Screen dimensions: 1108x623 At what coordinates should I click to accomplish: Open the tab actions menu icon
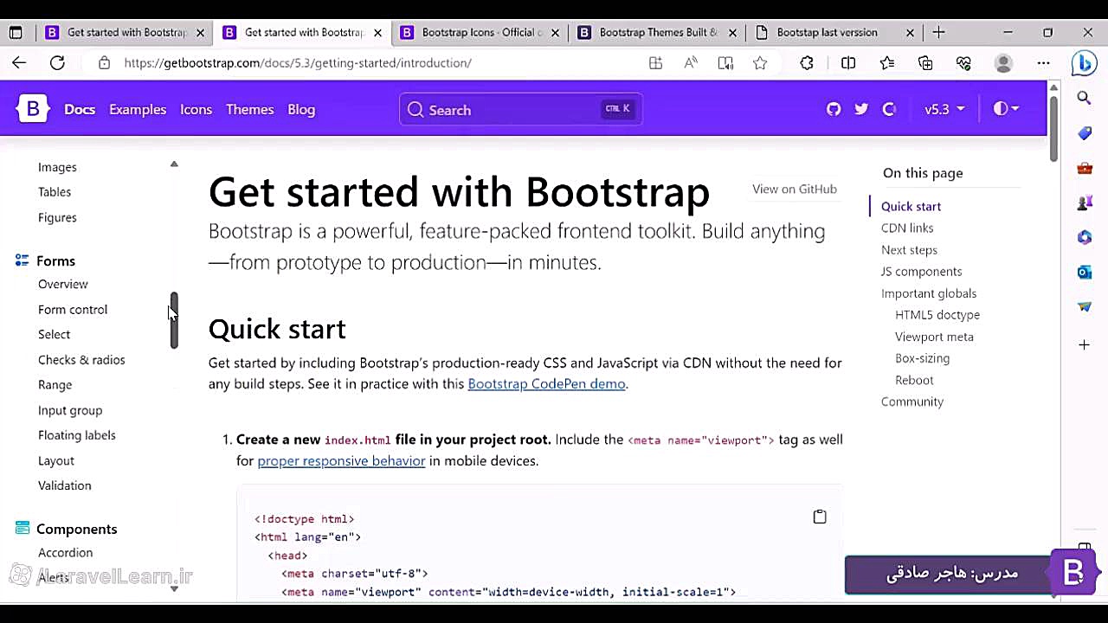tap(16, 33)
